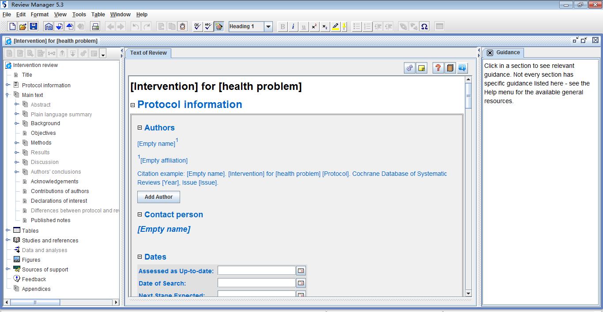Apply the yellow highlight marker
603x312 pixels.
(335, 26)
